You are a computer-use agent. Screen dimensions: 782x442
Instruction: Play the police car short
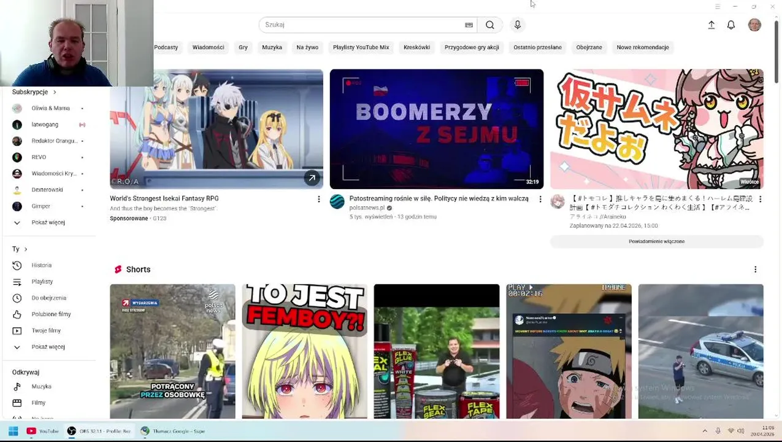pos(700,351)
